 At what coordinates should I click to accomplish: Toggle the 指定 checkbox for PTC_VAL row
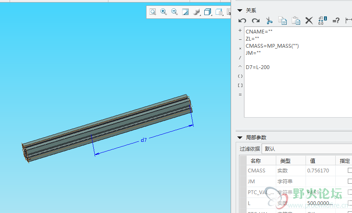click(350, 192)
